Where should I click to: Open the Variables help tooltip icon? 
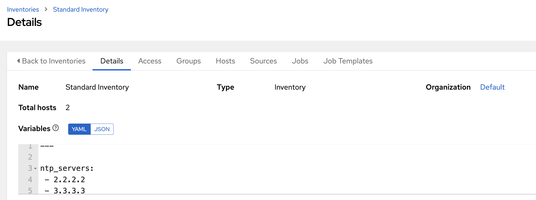pyautogui.click(x=55, y=128)
